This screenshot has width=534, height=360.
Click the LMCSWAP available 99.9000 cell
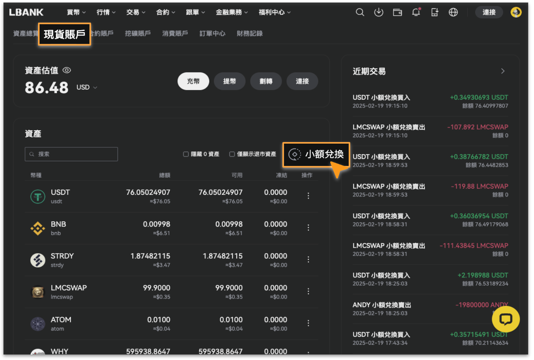229,288
